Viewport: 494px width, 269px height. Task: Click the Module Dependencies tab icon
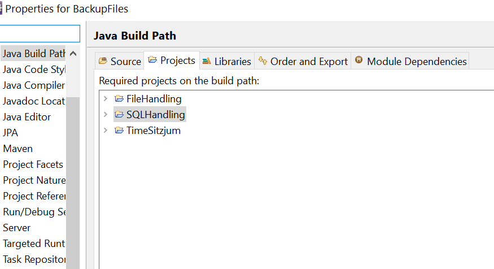[359, 61]
